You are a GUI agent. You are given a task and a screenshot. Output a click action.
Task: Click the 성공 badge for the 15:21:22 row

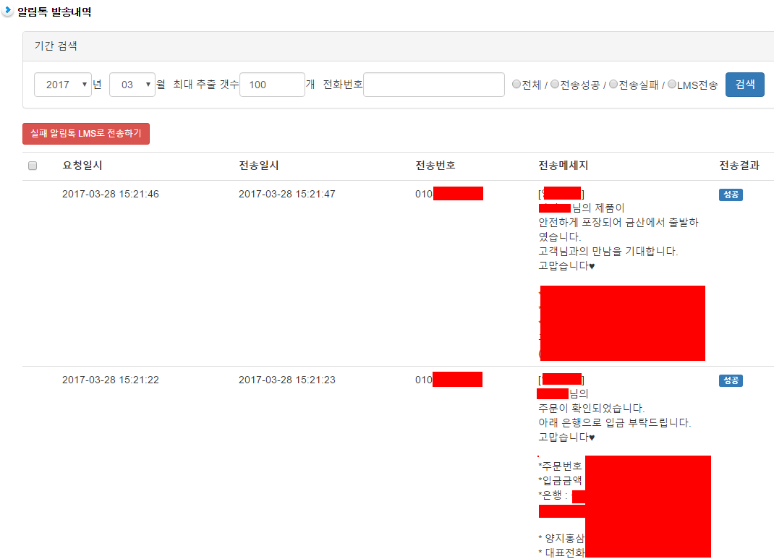(731, 380)
